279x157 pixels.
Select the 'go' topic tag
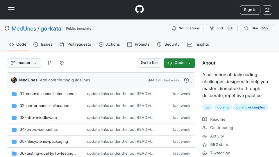[x=208, y=107]
